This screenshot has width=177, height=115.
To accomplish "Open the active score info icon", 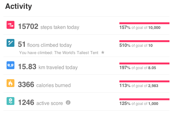I will [68, 102].
